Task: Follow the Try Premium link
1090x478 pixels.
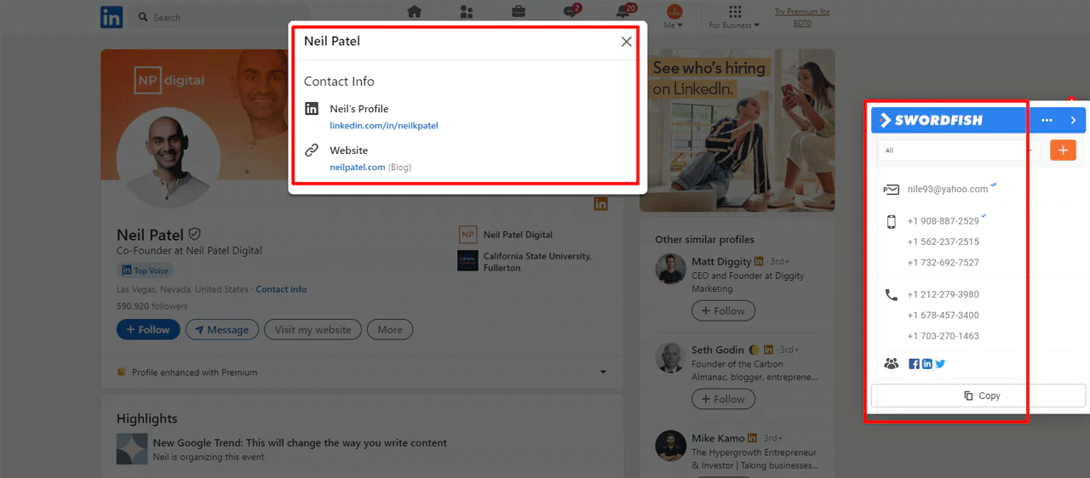Action: (x=802, y=17)
